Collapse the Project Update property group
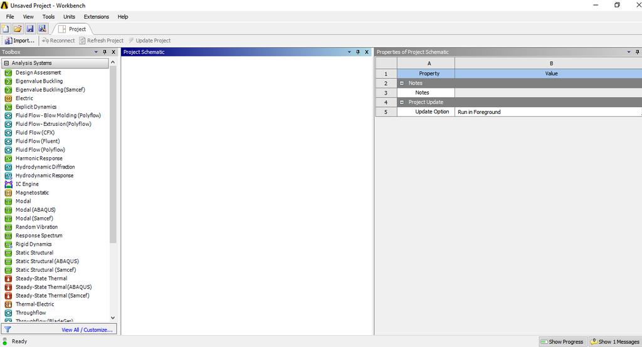 point(402,102)
